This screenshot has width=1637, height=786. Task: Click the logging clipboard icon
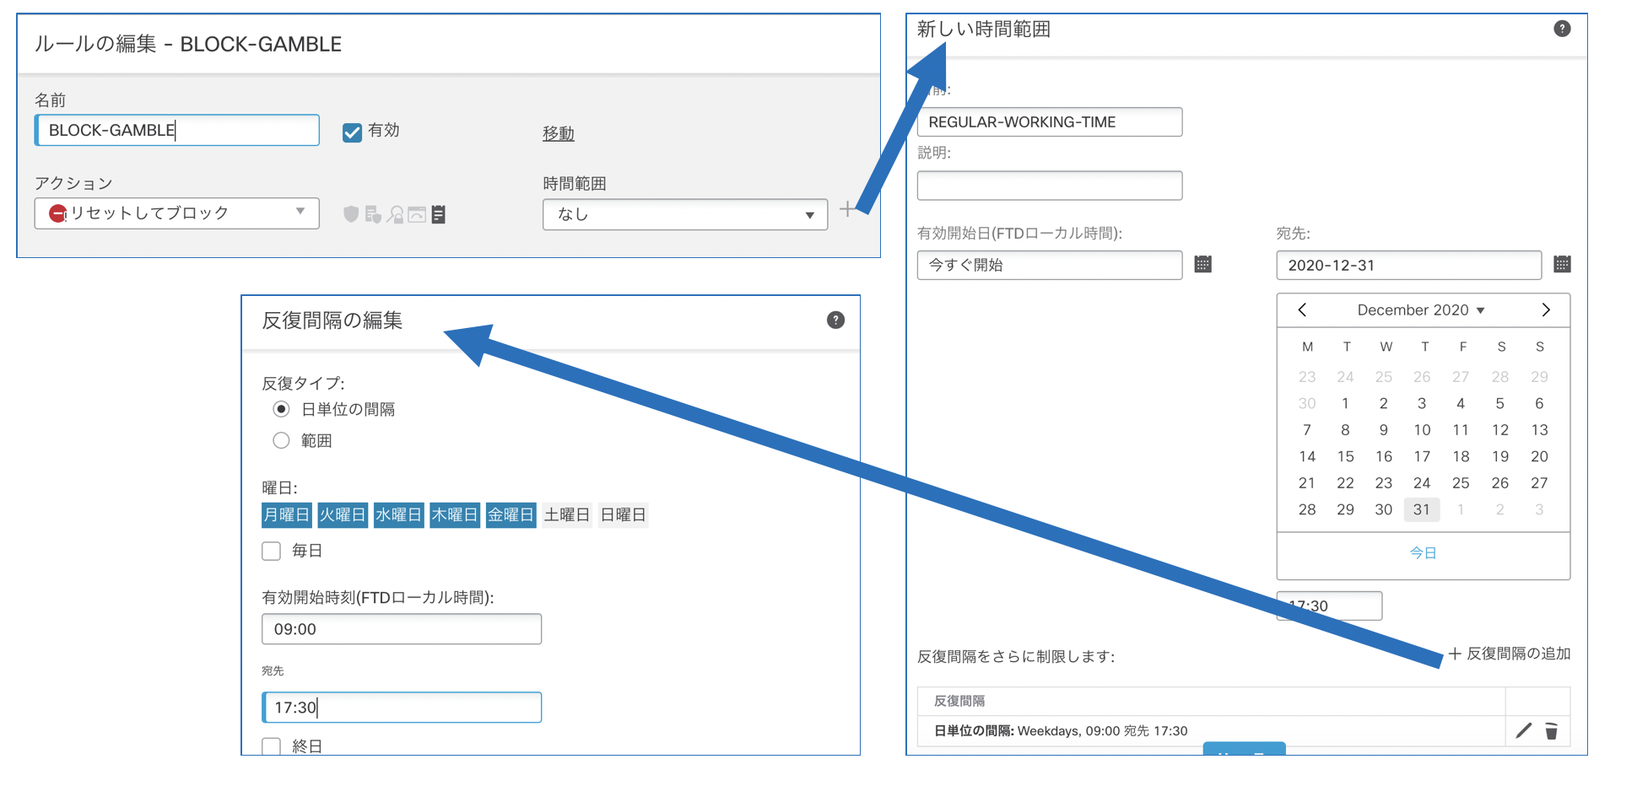click(439, 214)
